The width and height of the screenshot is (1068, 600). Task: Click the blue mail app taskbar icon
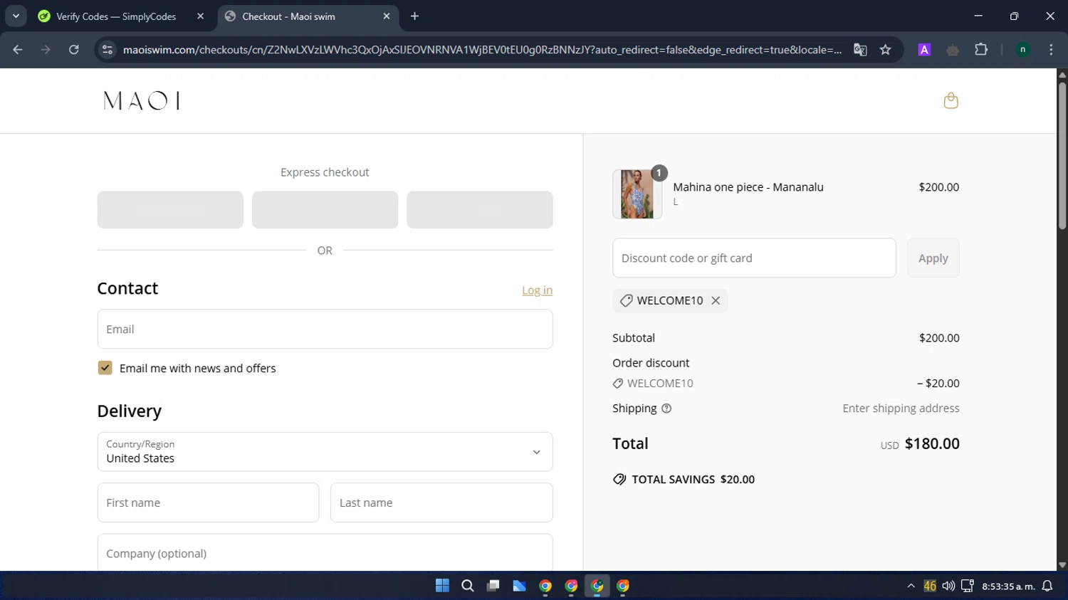(519, 586)
